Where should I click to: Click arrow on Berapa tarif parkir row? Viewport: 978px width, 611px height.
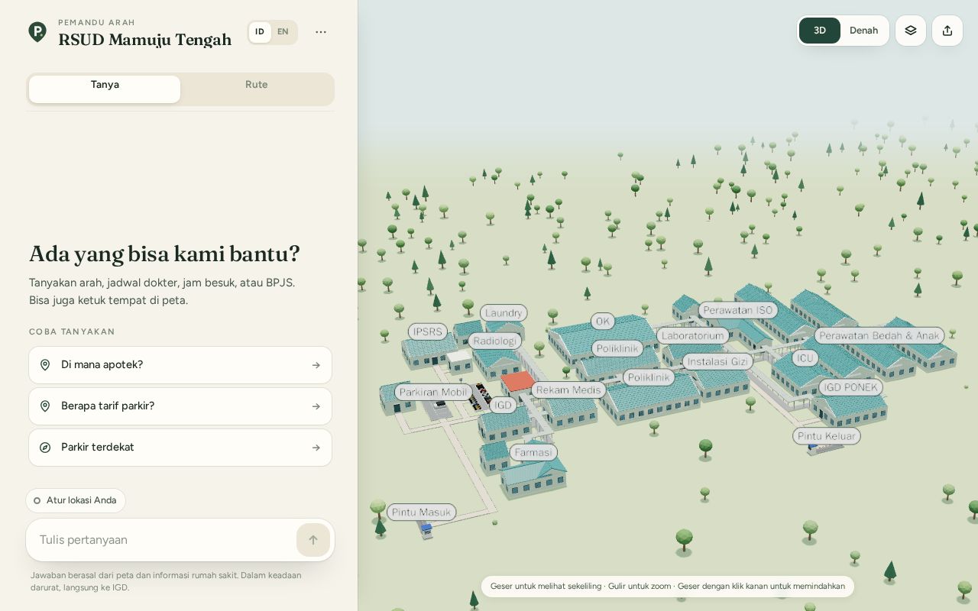pyautogui.click(x=316, y=406)
